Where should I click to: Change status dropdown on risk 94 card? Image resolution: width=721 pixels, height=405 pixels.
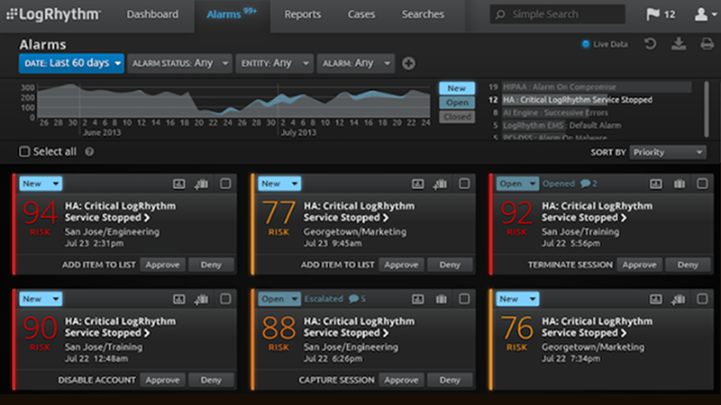click(x=41, y=184)
